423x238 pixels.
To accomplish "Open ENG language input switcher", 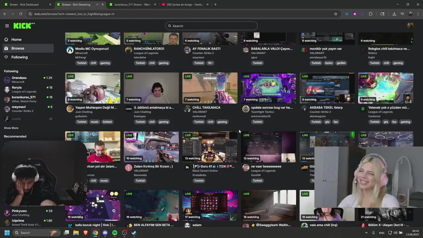I will (x=382, y=233).
